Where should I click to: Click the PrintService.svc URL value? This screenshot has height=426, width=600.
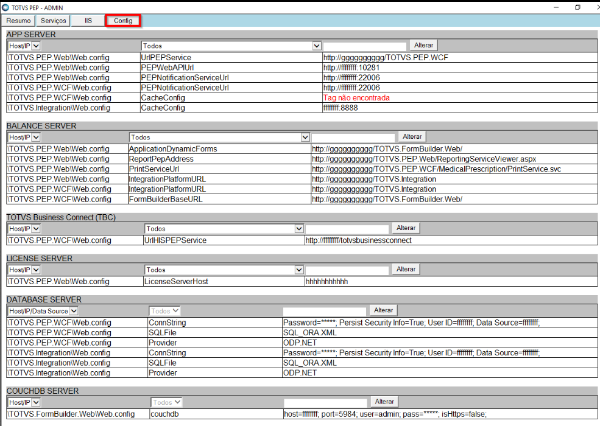436,169
